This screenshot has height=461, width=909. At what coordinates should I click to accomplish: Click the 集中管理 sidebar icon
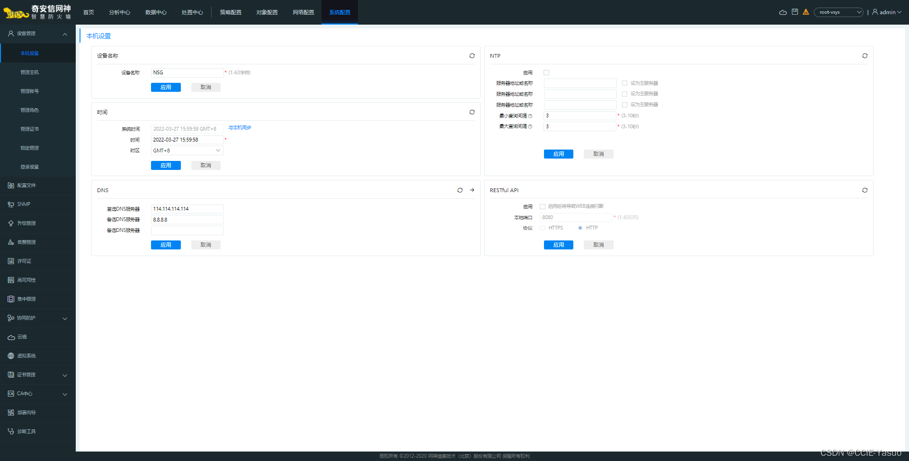(11, 299)
